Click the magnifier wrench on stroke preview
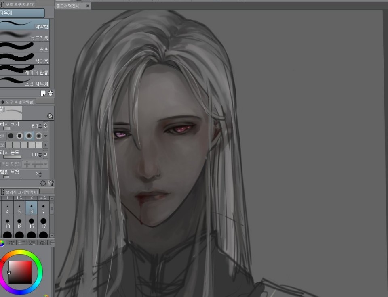The width and height of the screenshot is (388, 297). click(x=50, y=116)
